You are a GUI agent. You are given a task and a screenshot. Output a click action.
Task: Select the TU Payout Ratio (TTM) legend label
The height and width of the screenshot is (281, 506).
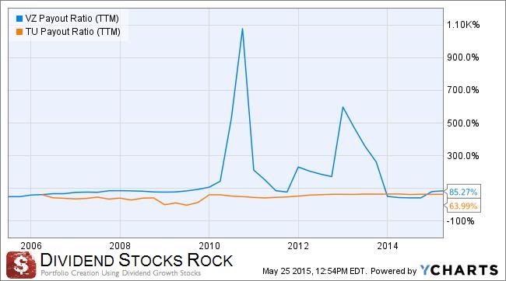tap(73, 32)
